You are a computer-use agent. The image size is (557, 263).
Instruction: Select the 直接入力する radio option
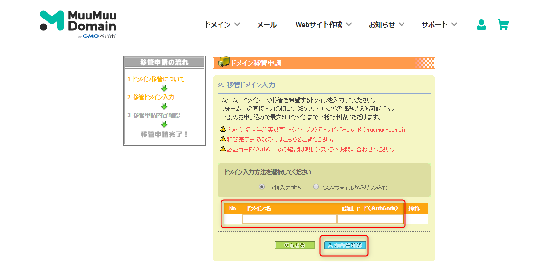pyautogui.click(x=262, y=187)
